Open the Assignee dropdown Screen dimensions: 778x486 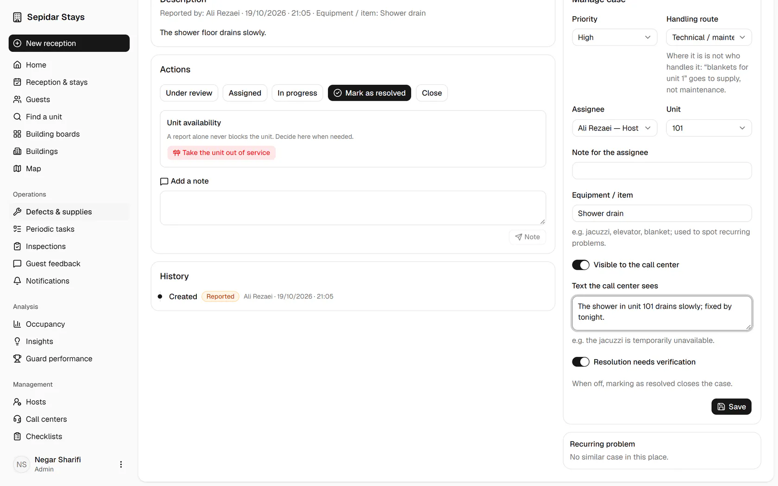(x=615, y=128)
